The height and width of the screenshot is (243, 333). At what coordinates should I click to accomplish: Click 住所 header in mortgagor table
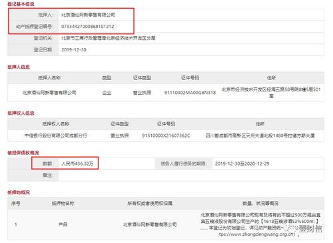point(271,78)
